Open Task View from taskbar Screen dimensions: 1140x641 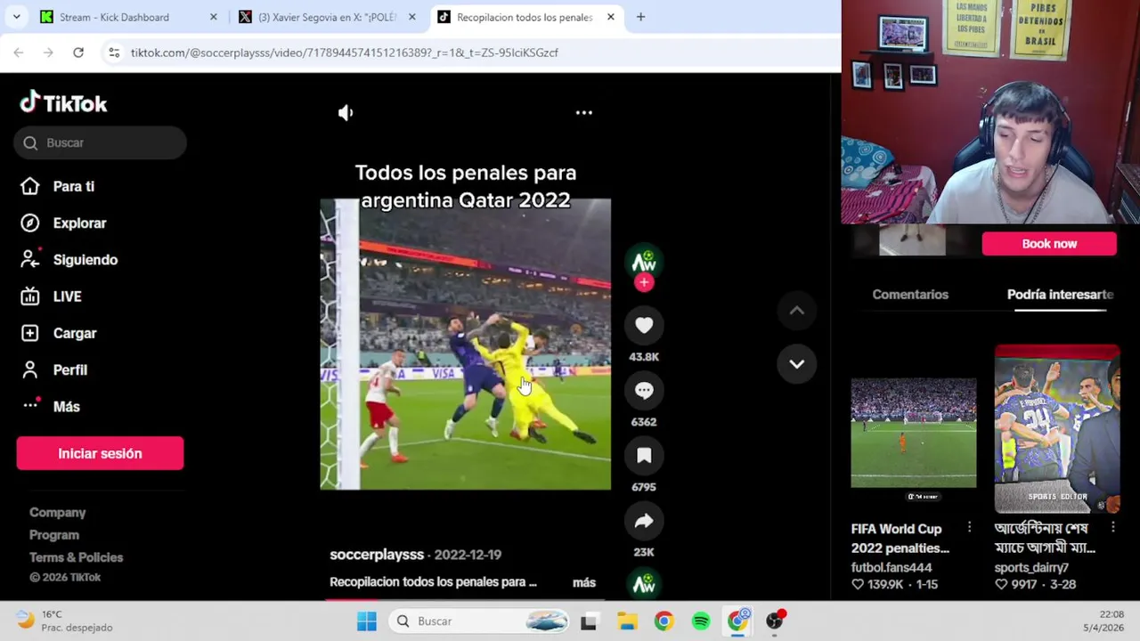[x=589, y=621]
